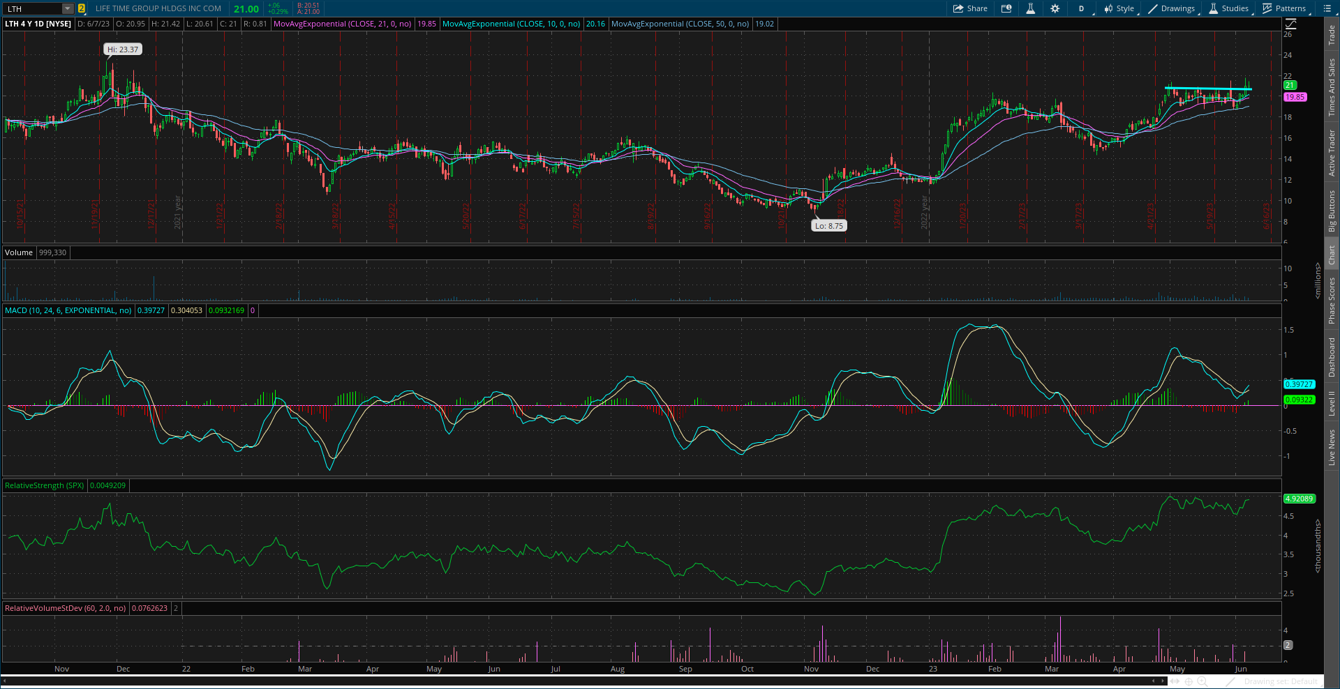Click the LTH 4 Y 1D [NYSE] label
1340x689 pixels.
[38, 24]
